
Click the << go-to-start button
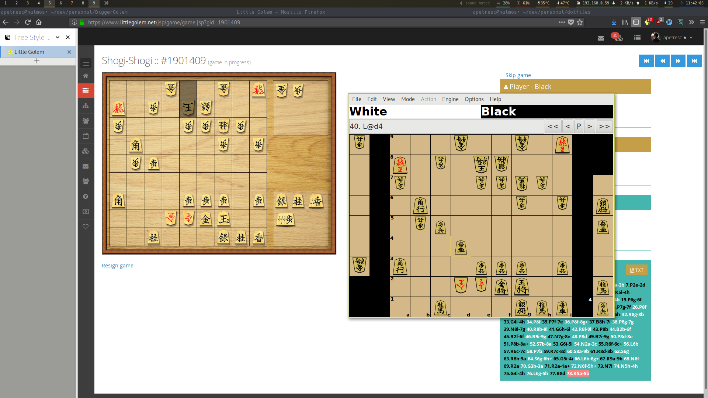(x=553, y=126)
